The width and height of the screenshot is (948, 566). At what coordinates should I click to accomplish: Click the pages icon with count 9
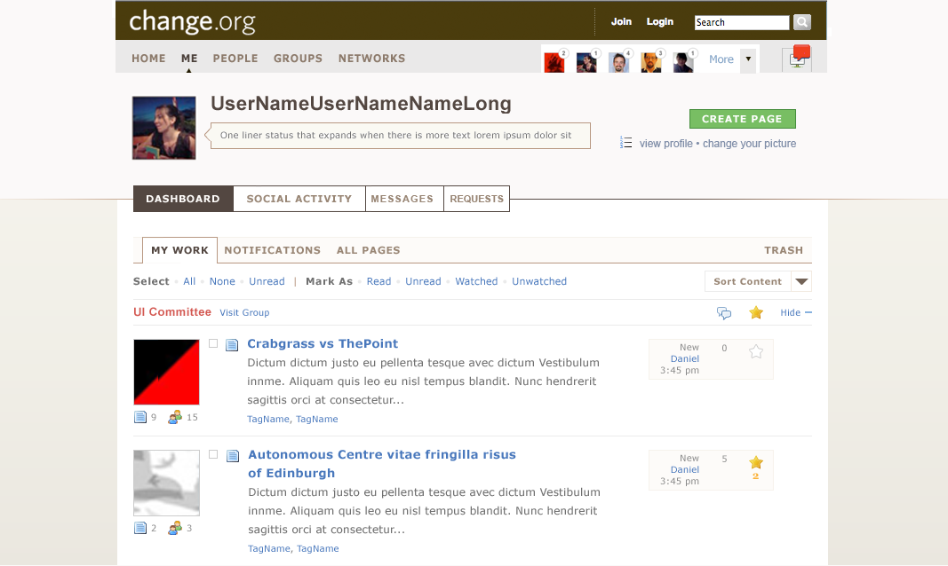pos(140,417)
